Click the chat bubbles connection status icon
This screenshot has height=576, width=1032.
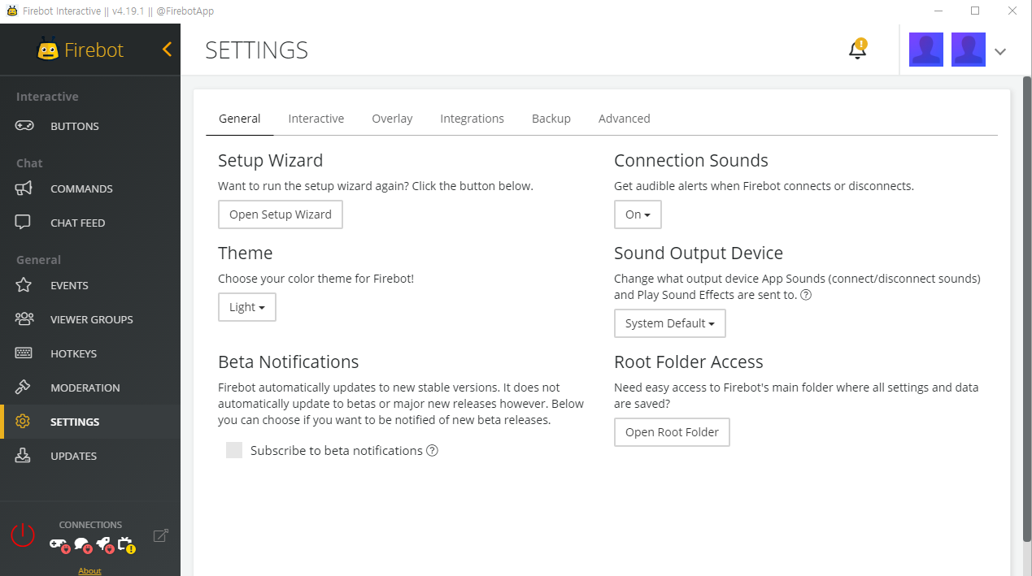[x=82, y=544]
